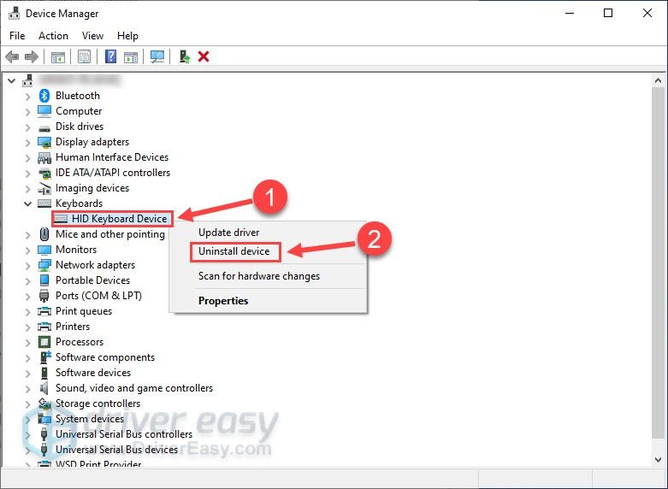Select Update driver in context menu
This screenshot has width=668, height=489.
click(228, 233)
